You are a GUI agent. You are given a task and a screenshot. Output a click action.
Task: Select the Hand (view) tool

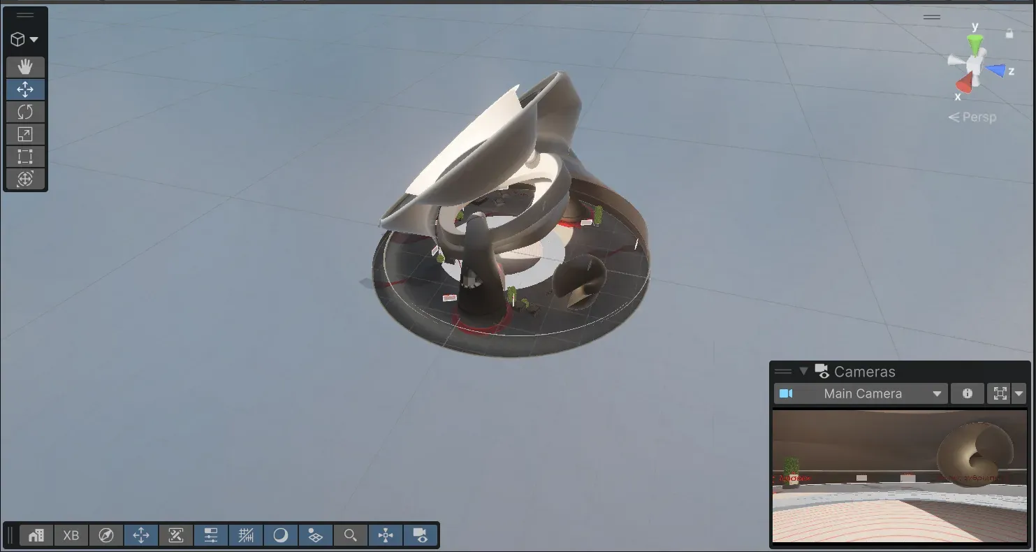pyautogui.click(x=25, y=67)
